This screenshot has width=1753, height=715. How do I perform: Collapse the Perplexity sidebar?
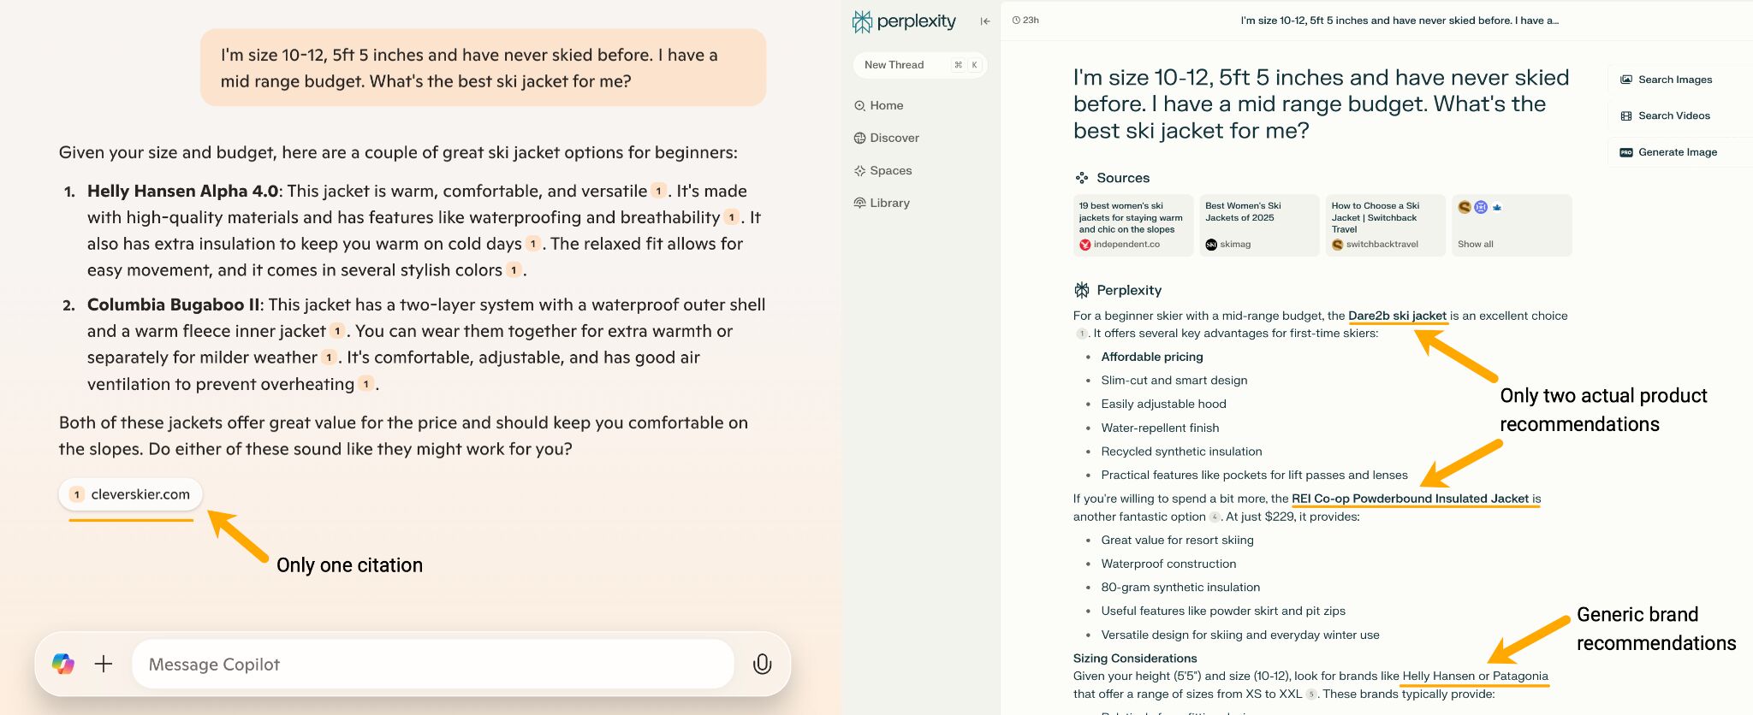click(x=985, y=21)
